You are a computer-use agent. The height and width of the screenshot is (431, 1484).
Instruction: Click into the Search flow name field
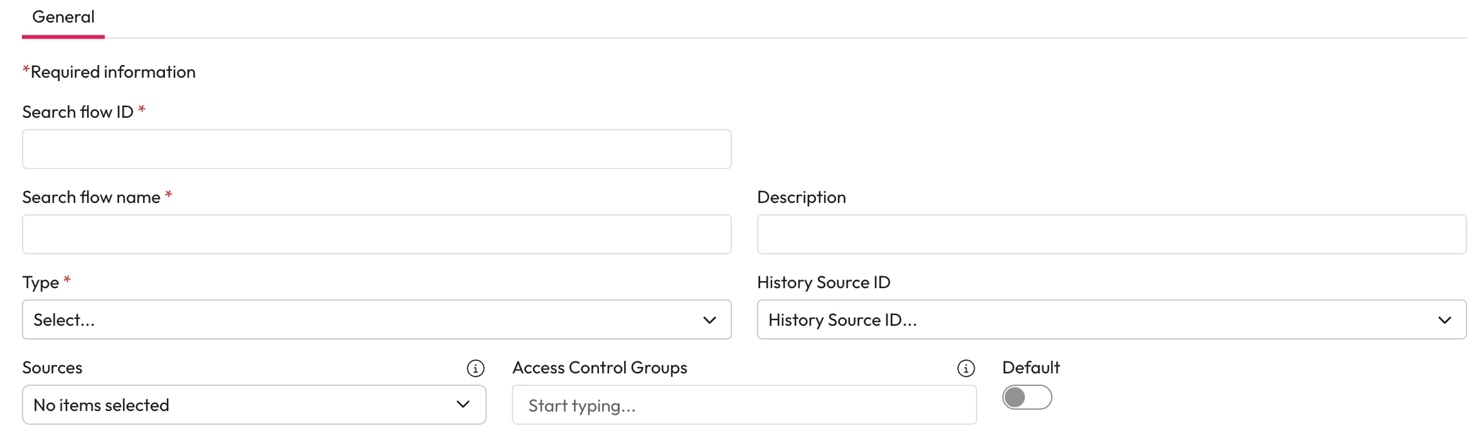click(376, 235)
